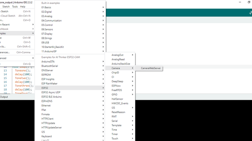
Task: Open the FreeRTOS submenu
Action: tap(120, 90)
